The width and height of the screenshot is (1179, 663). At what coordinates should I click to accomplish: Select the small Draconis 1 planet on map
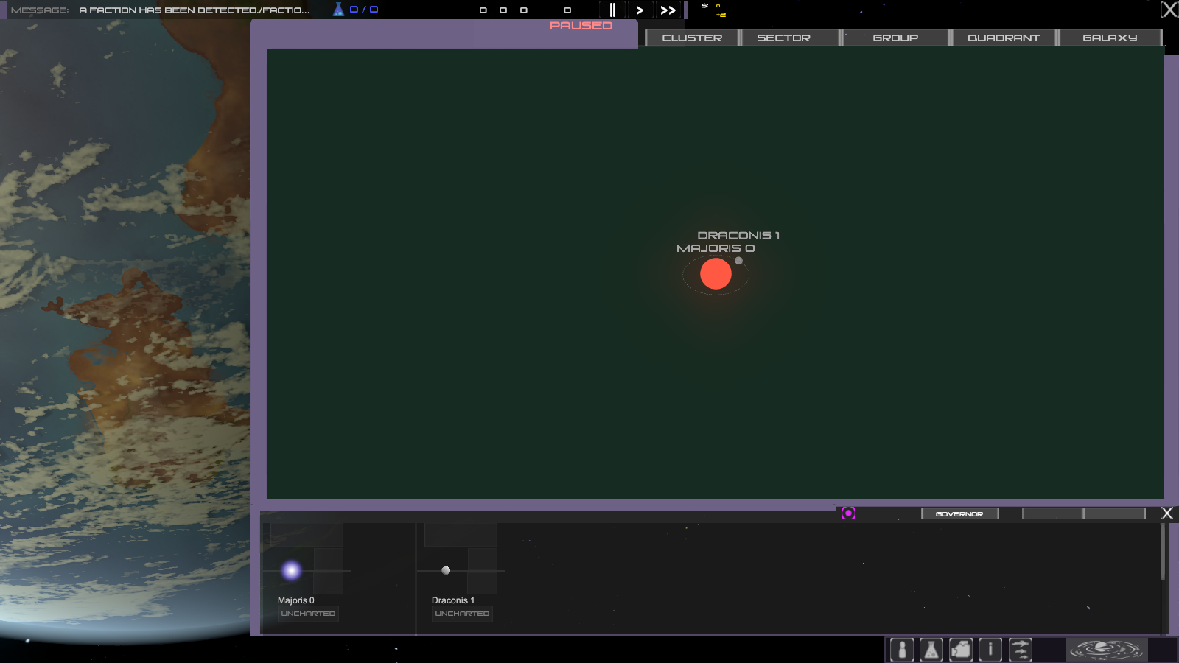tap(738, 260)
